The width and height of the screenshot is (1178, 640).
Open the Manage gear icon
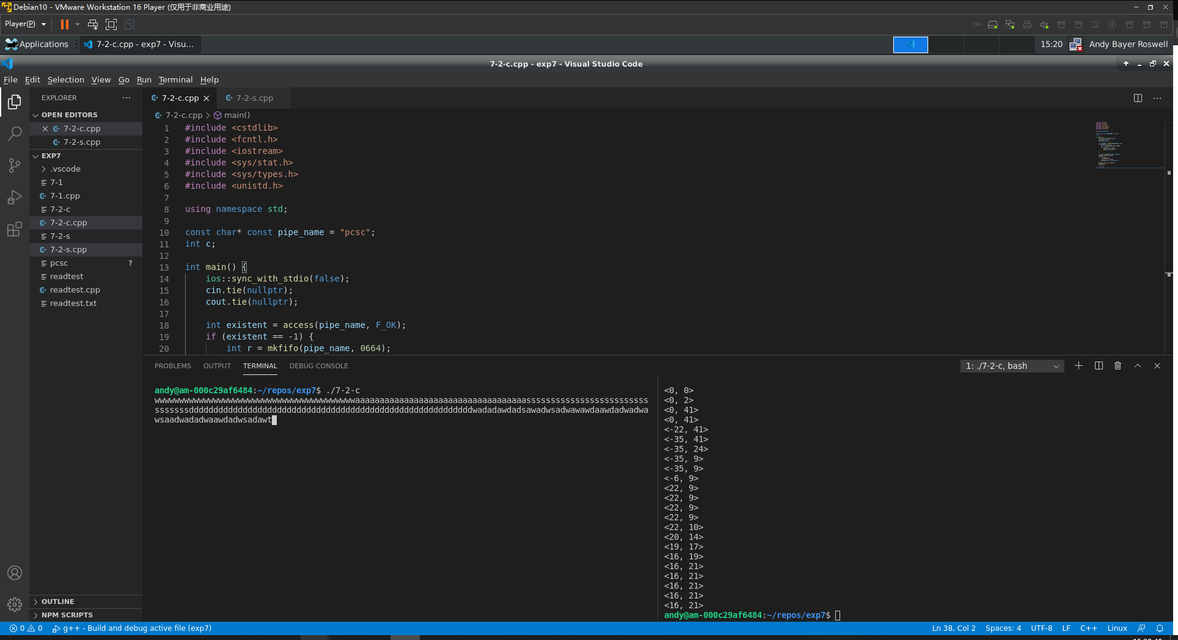(15, 605)
